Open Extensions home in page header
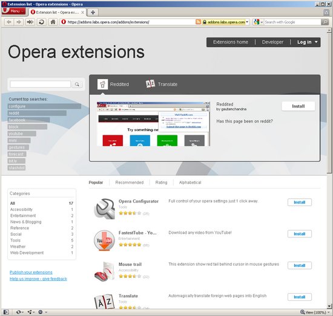This screenshot has width=333, height=316. tap(231, 42)
